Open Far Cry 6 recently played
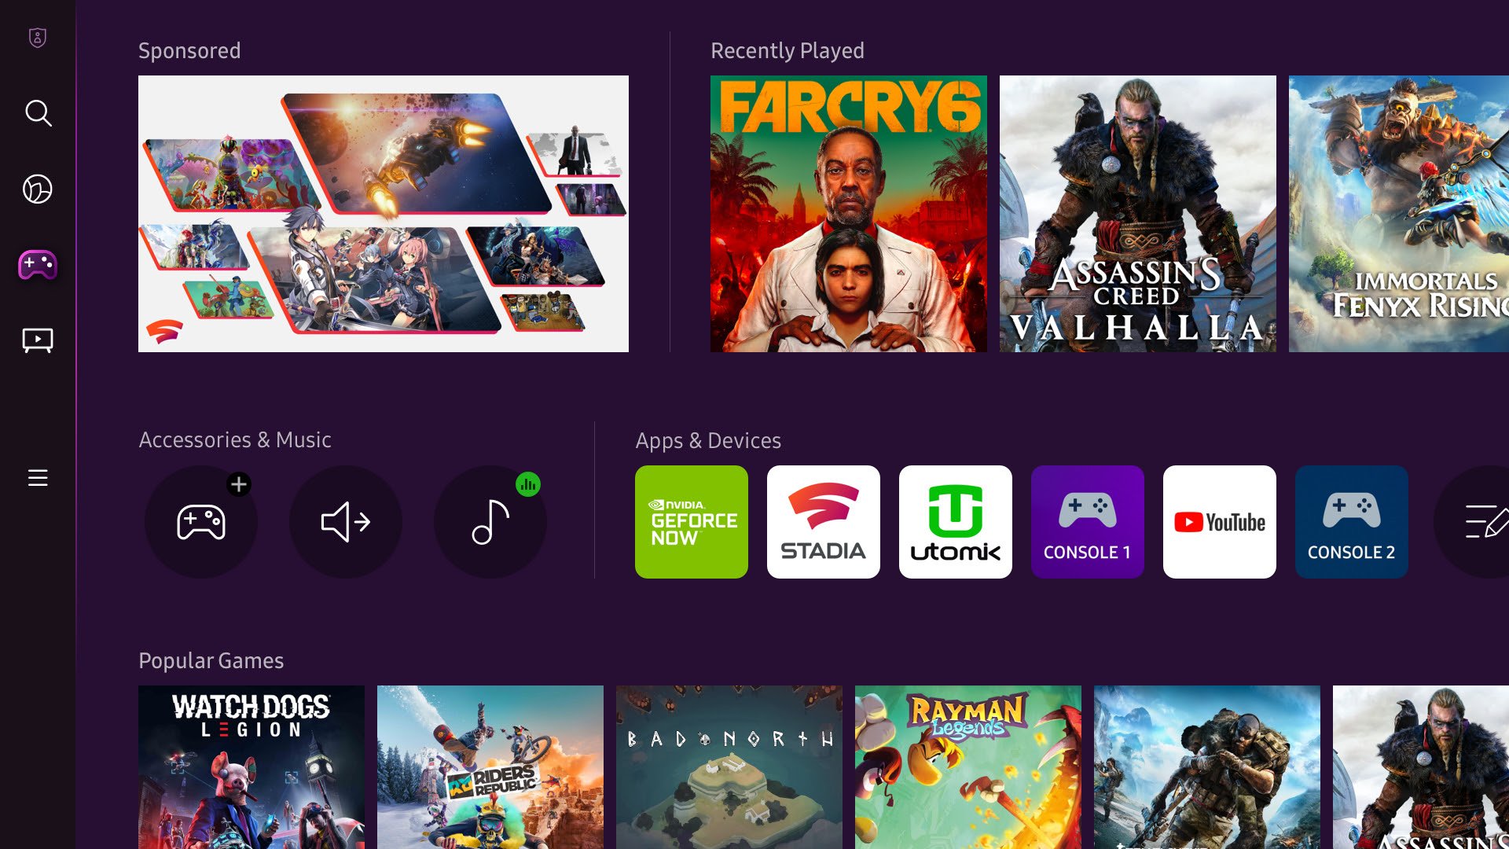Image resolution: width=1509 pixels, height=849 pixels. [x=848, y=214]
